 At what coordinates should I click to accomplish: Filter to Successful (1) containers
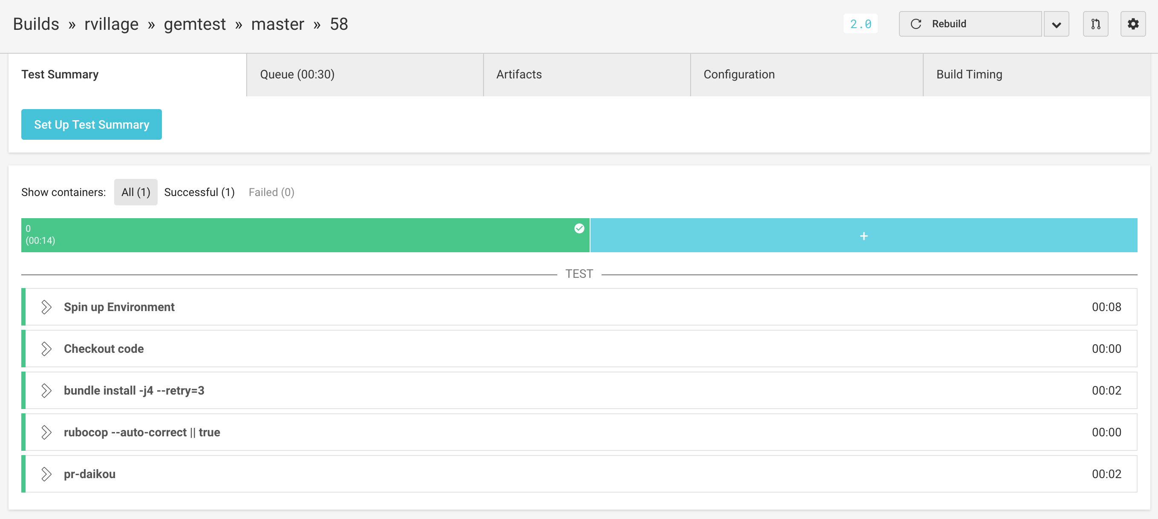pyautogui.click(x=199, y=192)
